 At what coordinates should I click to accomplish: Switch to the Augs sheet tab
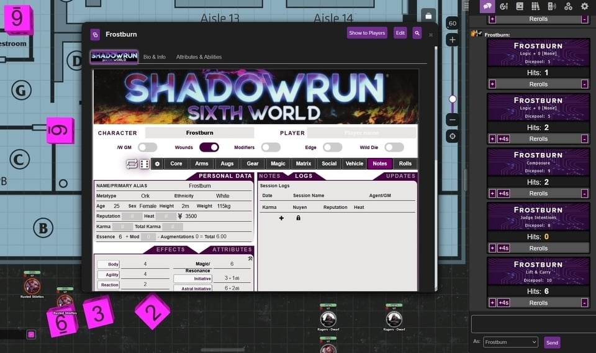tap(227, 163)
